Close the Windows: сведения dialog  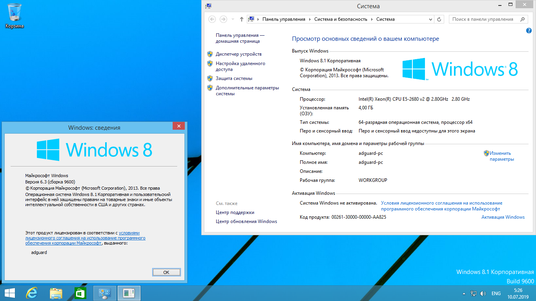click(179, 126)
